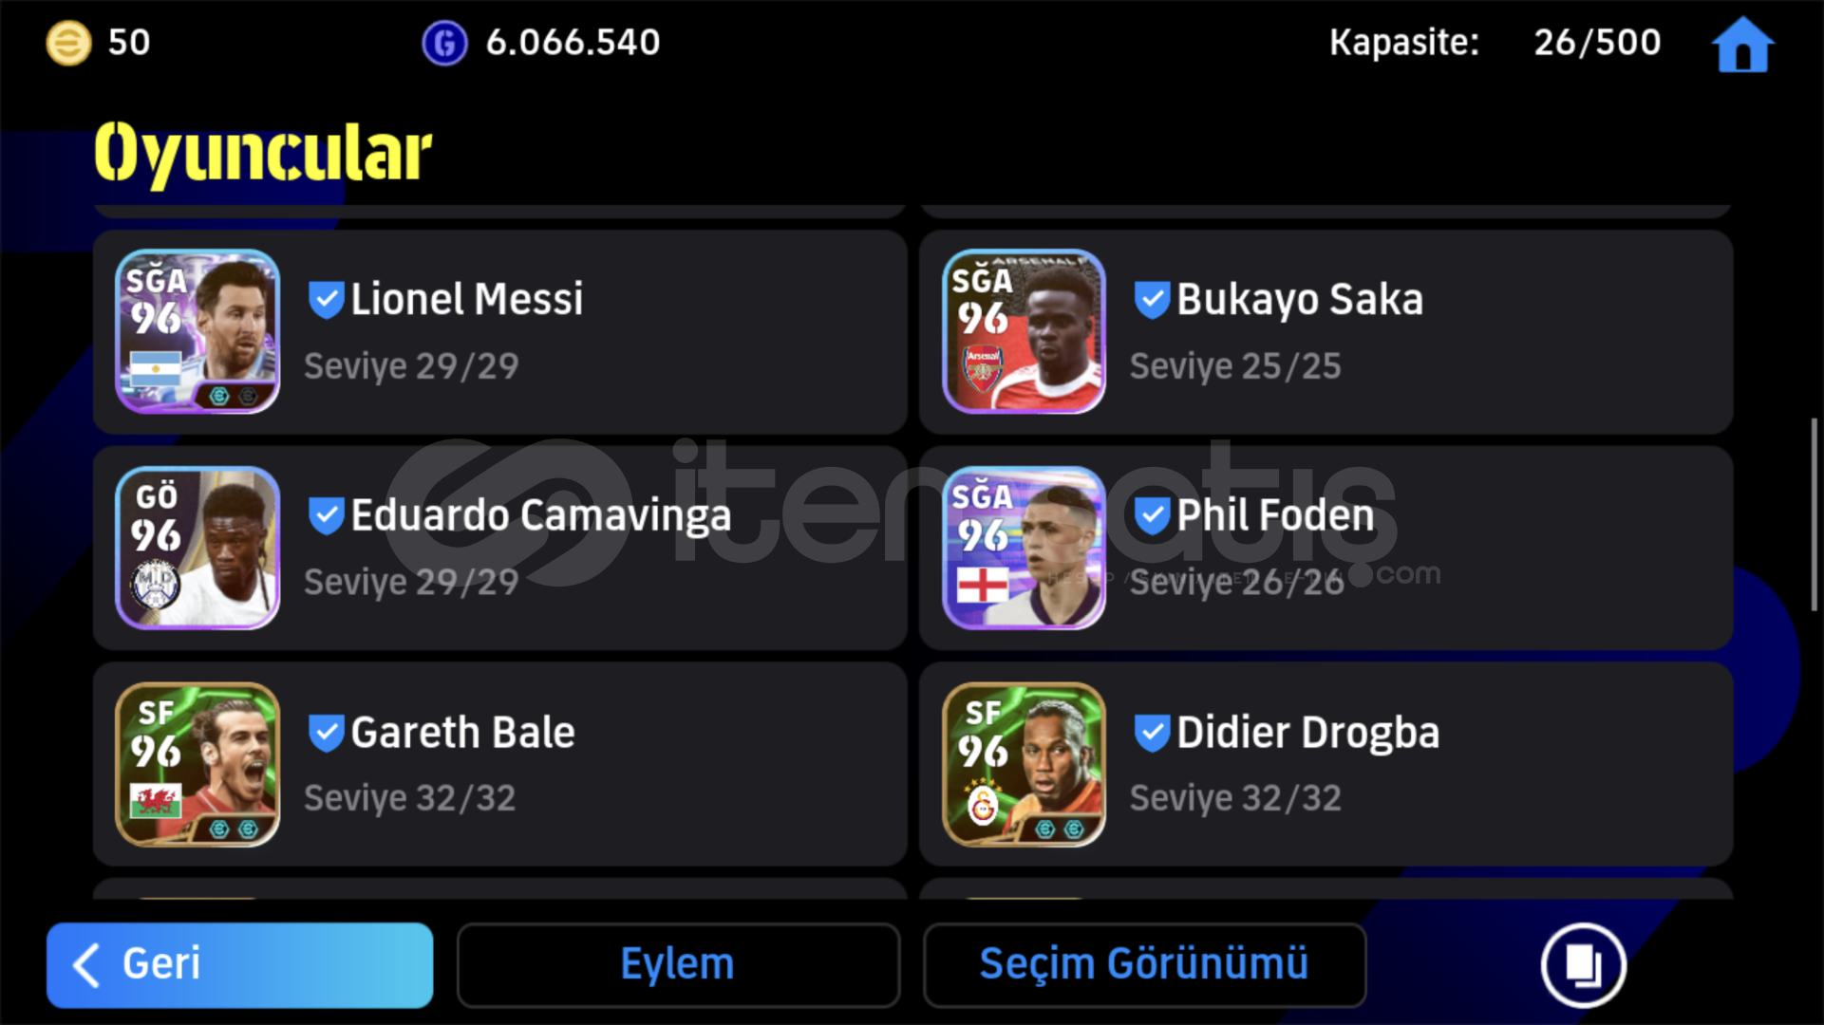This screenshot has width=1824, height=1025.
Task: Open Bukayo Saka player card image
Action: pyautogui.click(x=1024, y=331)
